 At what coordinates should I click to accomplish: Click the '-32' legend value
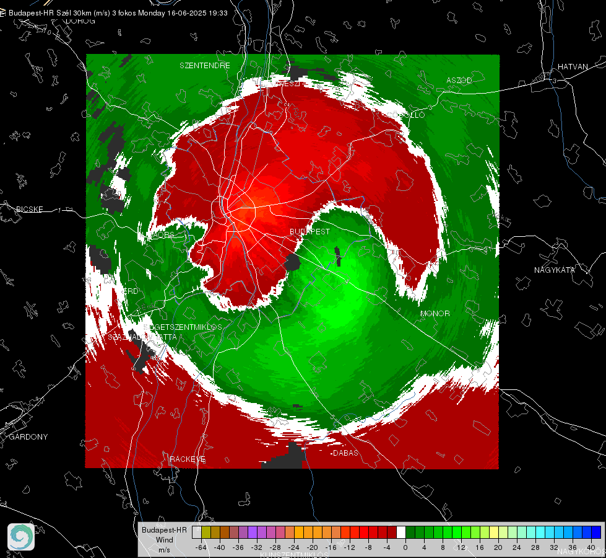tap(257, 547)
